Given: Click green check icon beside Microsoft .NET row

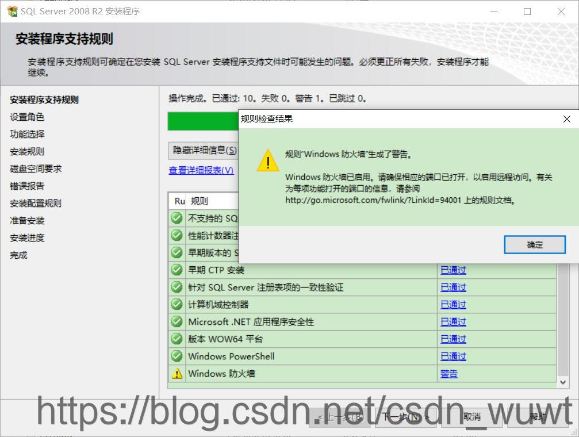Looking at the screenshot, I should [x=177, y=321].
